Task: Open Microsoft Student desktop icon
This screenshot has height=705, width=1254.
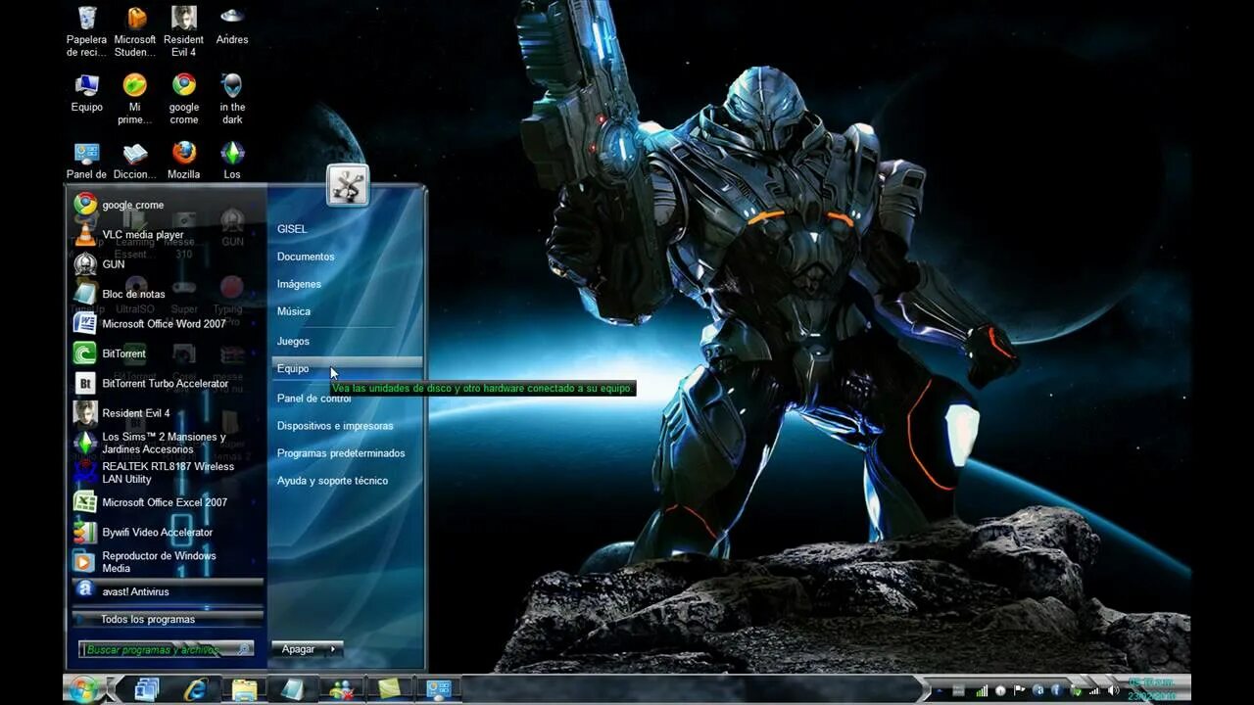Action: [x=135, y=31]
